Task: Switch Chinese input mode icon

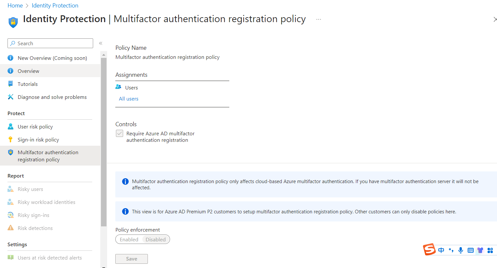Action: pyautogui.click(x=441, y=250)
